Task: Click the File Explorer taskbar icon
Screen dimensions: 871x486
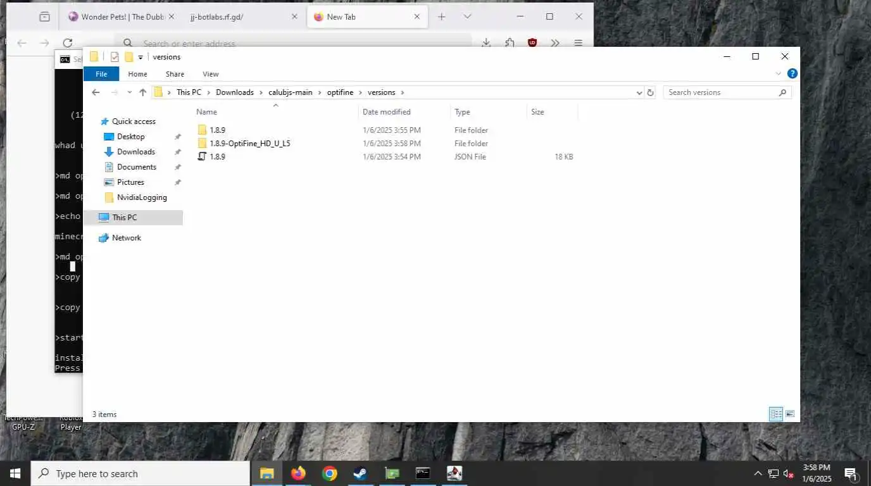Action: coord(267,473)
